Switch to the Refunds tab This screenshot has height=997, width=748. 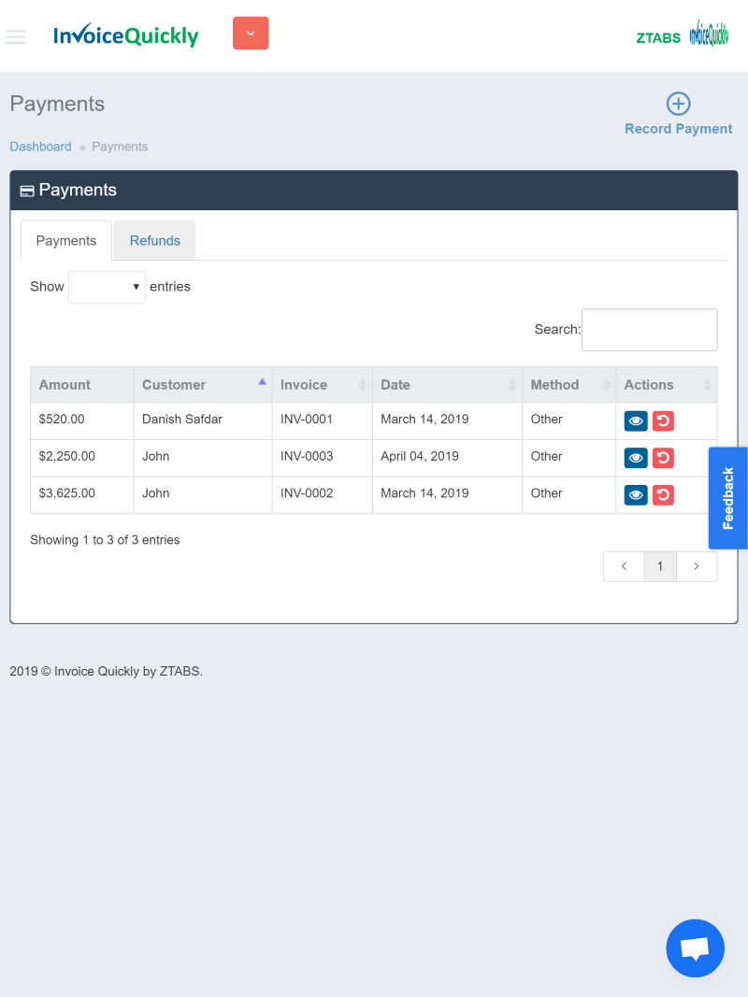pos(154,241)
